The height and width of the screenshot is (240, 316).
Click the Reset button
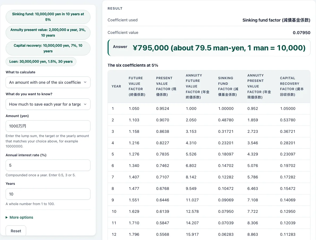point(16,231)
